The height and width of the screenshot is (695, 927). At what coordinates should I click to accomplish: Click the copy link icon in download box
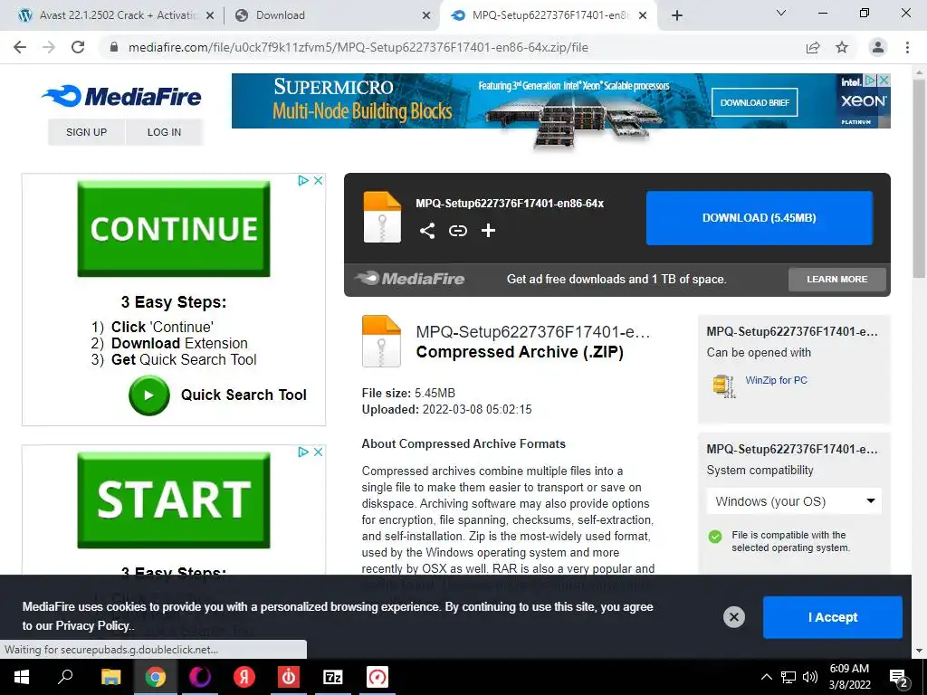pos(457,231)
